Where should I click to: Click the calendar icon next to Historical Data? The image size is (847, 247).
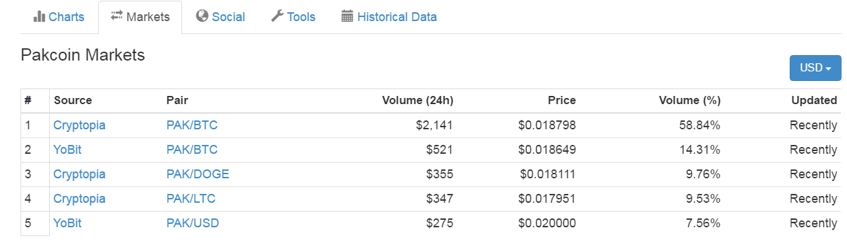(x=347, y=16)
